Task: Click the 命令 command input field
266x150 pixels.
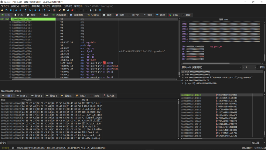Action: 126,143
